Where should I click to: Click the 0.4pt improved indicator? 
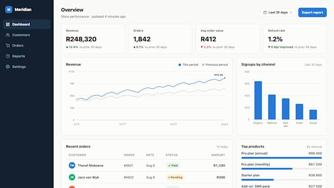pyautogui.click(x=280, y=47)
